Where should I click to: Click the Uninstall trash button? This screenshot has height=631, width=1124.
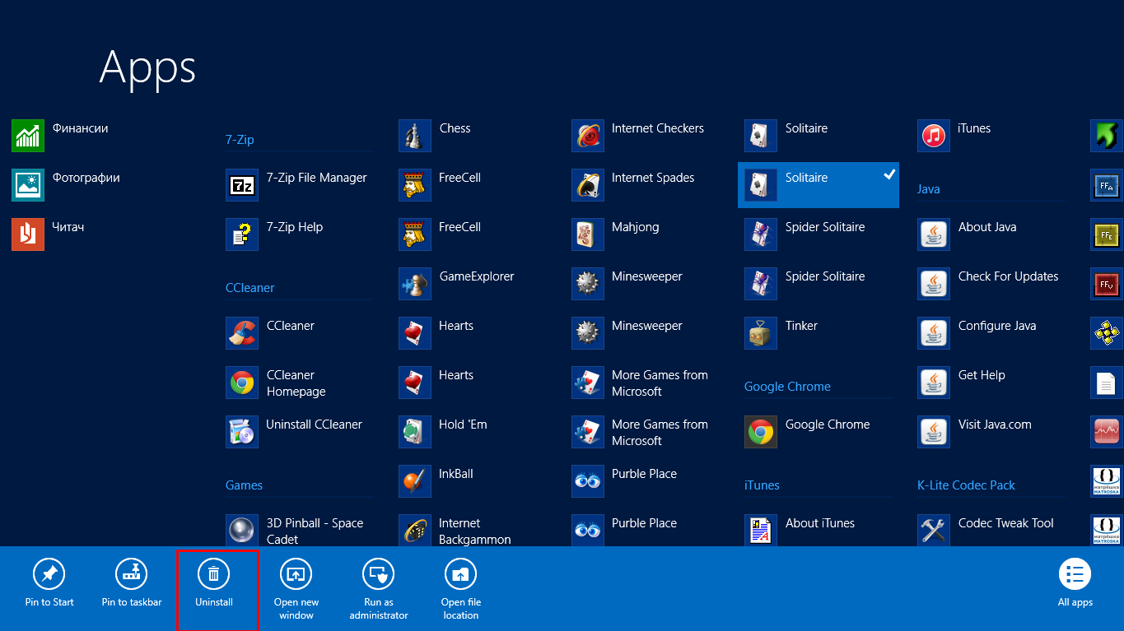click(x=214, y=583)
